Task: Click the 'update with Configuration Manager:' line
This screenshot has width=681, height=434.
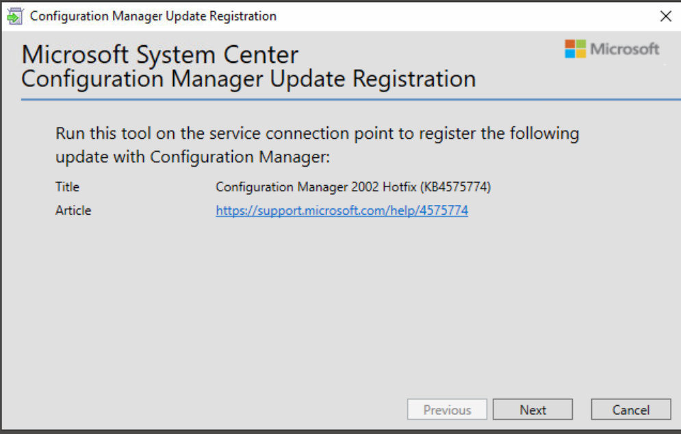Action: (192, 157)
